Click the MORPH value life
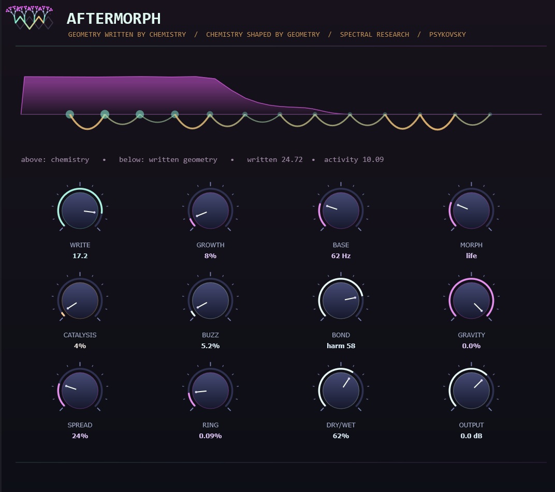555x492 pixels. click(471, 256)
